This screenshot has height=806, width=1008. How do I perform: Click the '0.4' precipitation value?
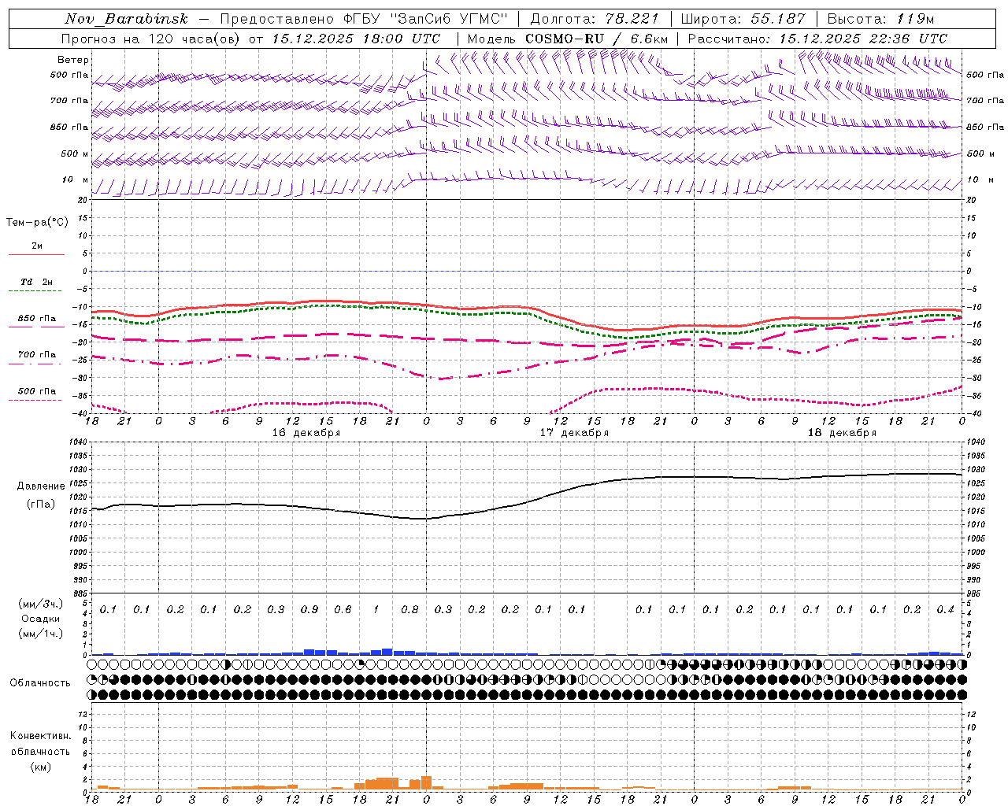coord(945,609)
